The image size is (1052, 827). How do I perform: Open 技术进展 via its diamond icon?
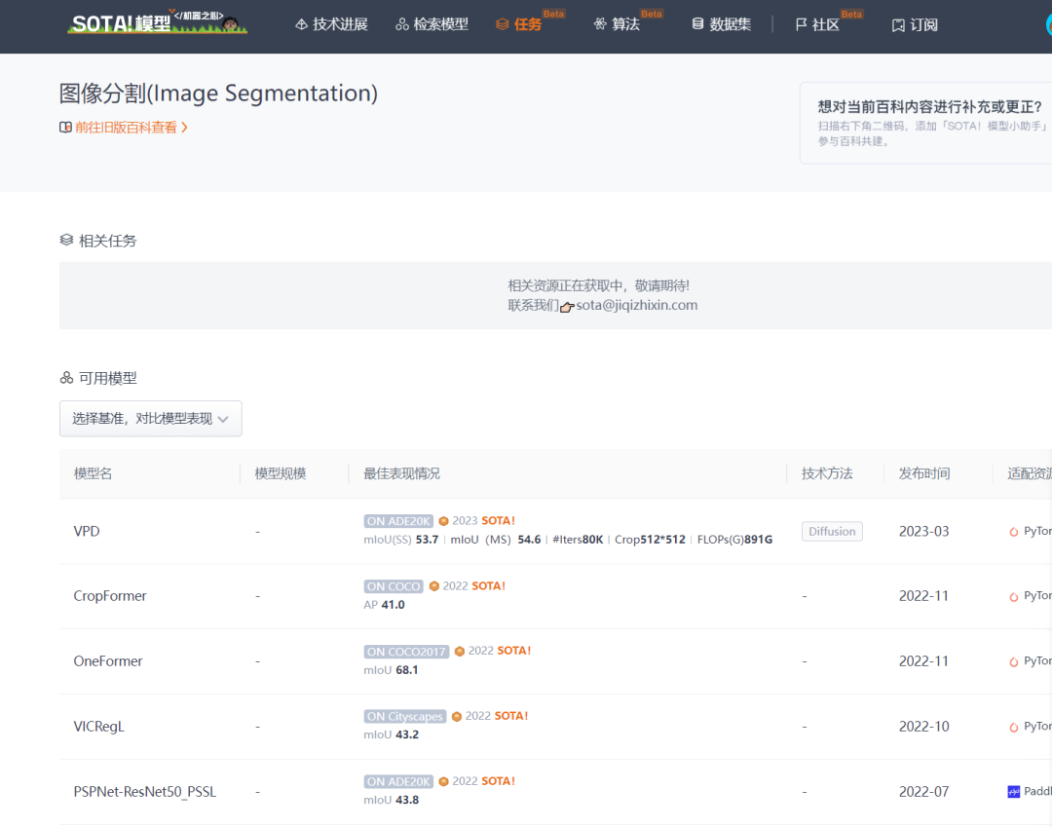[300, 23]
